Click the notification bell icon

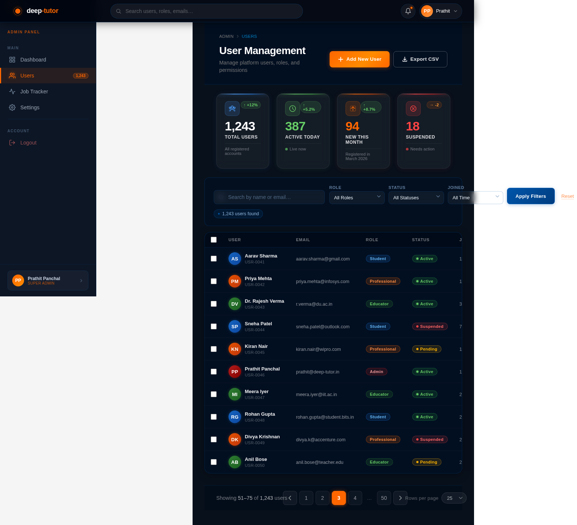click(x=408, y=11)
